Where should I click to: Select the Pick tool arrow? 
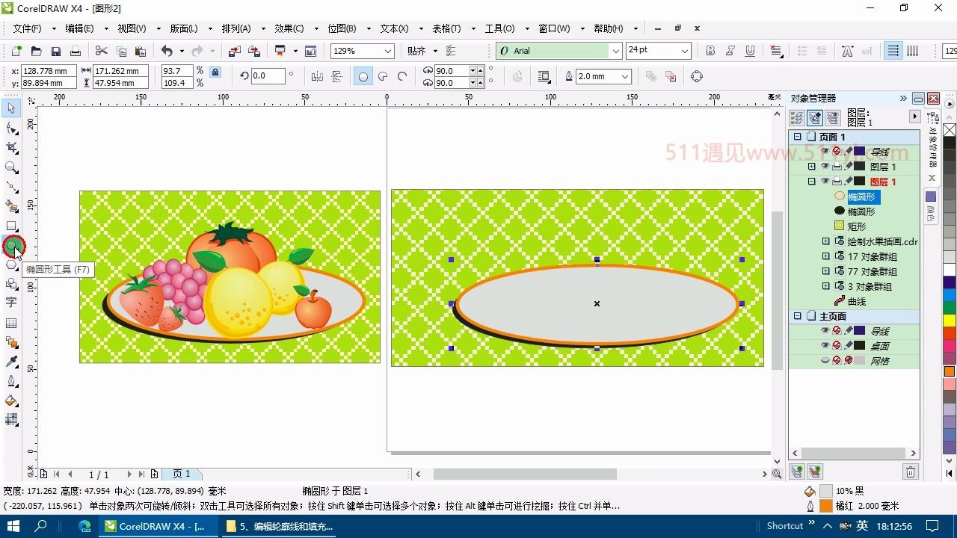[x=11, y=108]
